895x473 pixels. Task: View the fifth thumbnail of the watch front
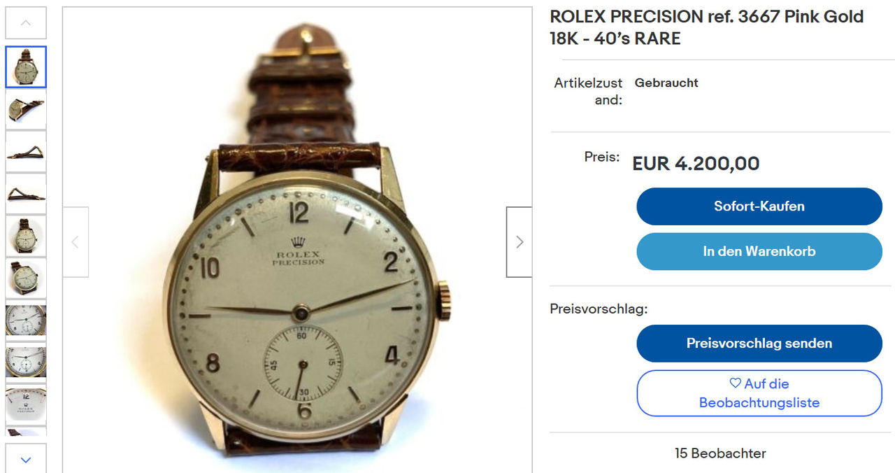26,236
